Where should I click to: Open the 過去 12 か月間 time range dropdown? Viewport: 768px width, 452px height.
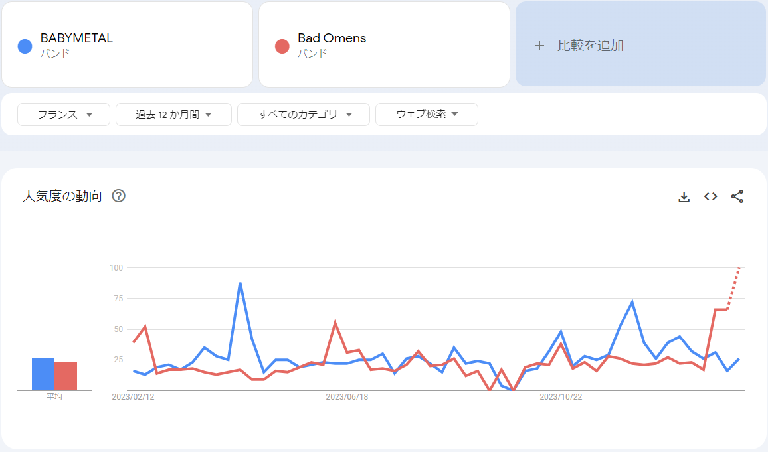click(x=173, y=114)
